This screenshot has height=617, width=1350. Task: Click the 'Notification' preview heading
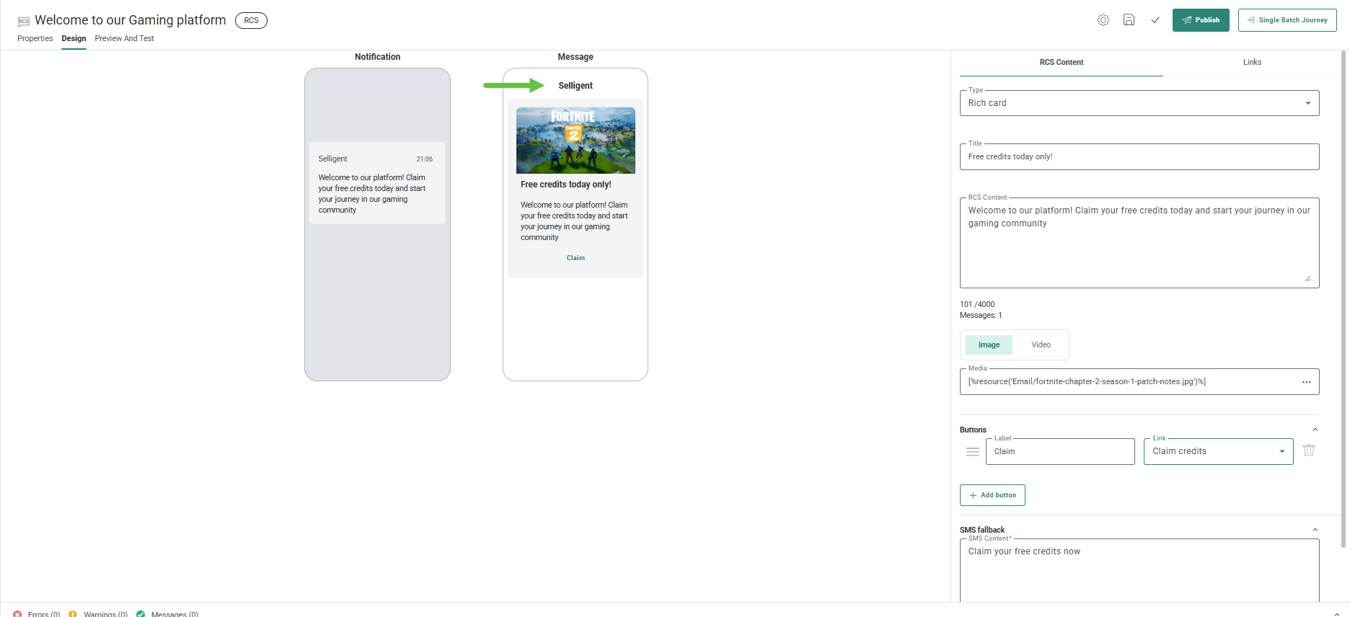tap(377, 57)
